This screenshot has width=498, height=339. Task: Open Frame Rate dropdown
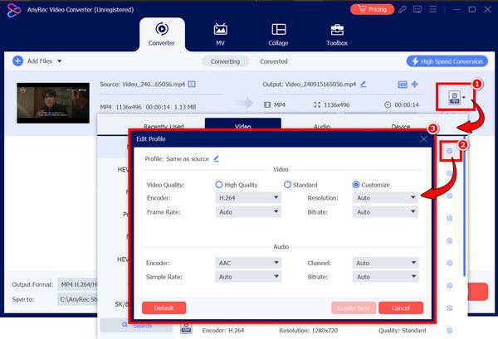248,212
